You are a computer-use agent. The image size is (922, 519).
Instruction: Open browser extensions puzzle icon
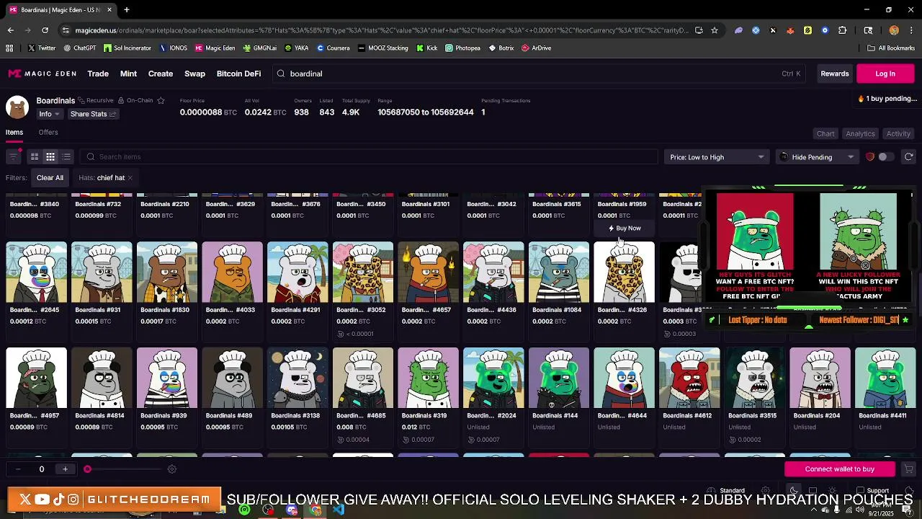842,30
